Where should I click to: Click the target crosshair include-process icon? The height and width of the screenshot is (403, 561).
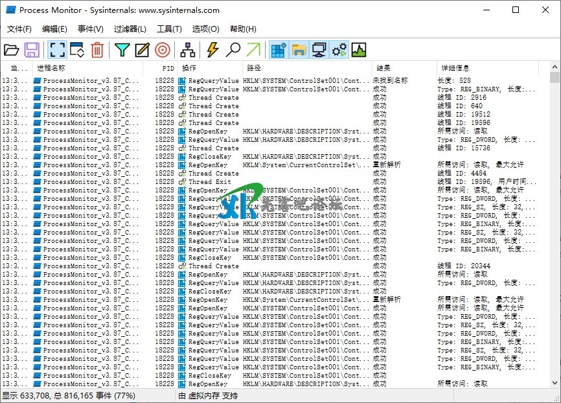(163, 49)
